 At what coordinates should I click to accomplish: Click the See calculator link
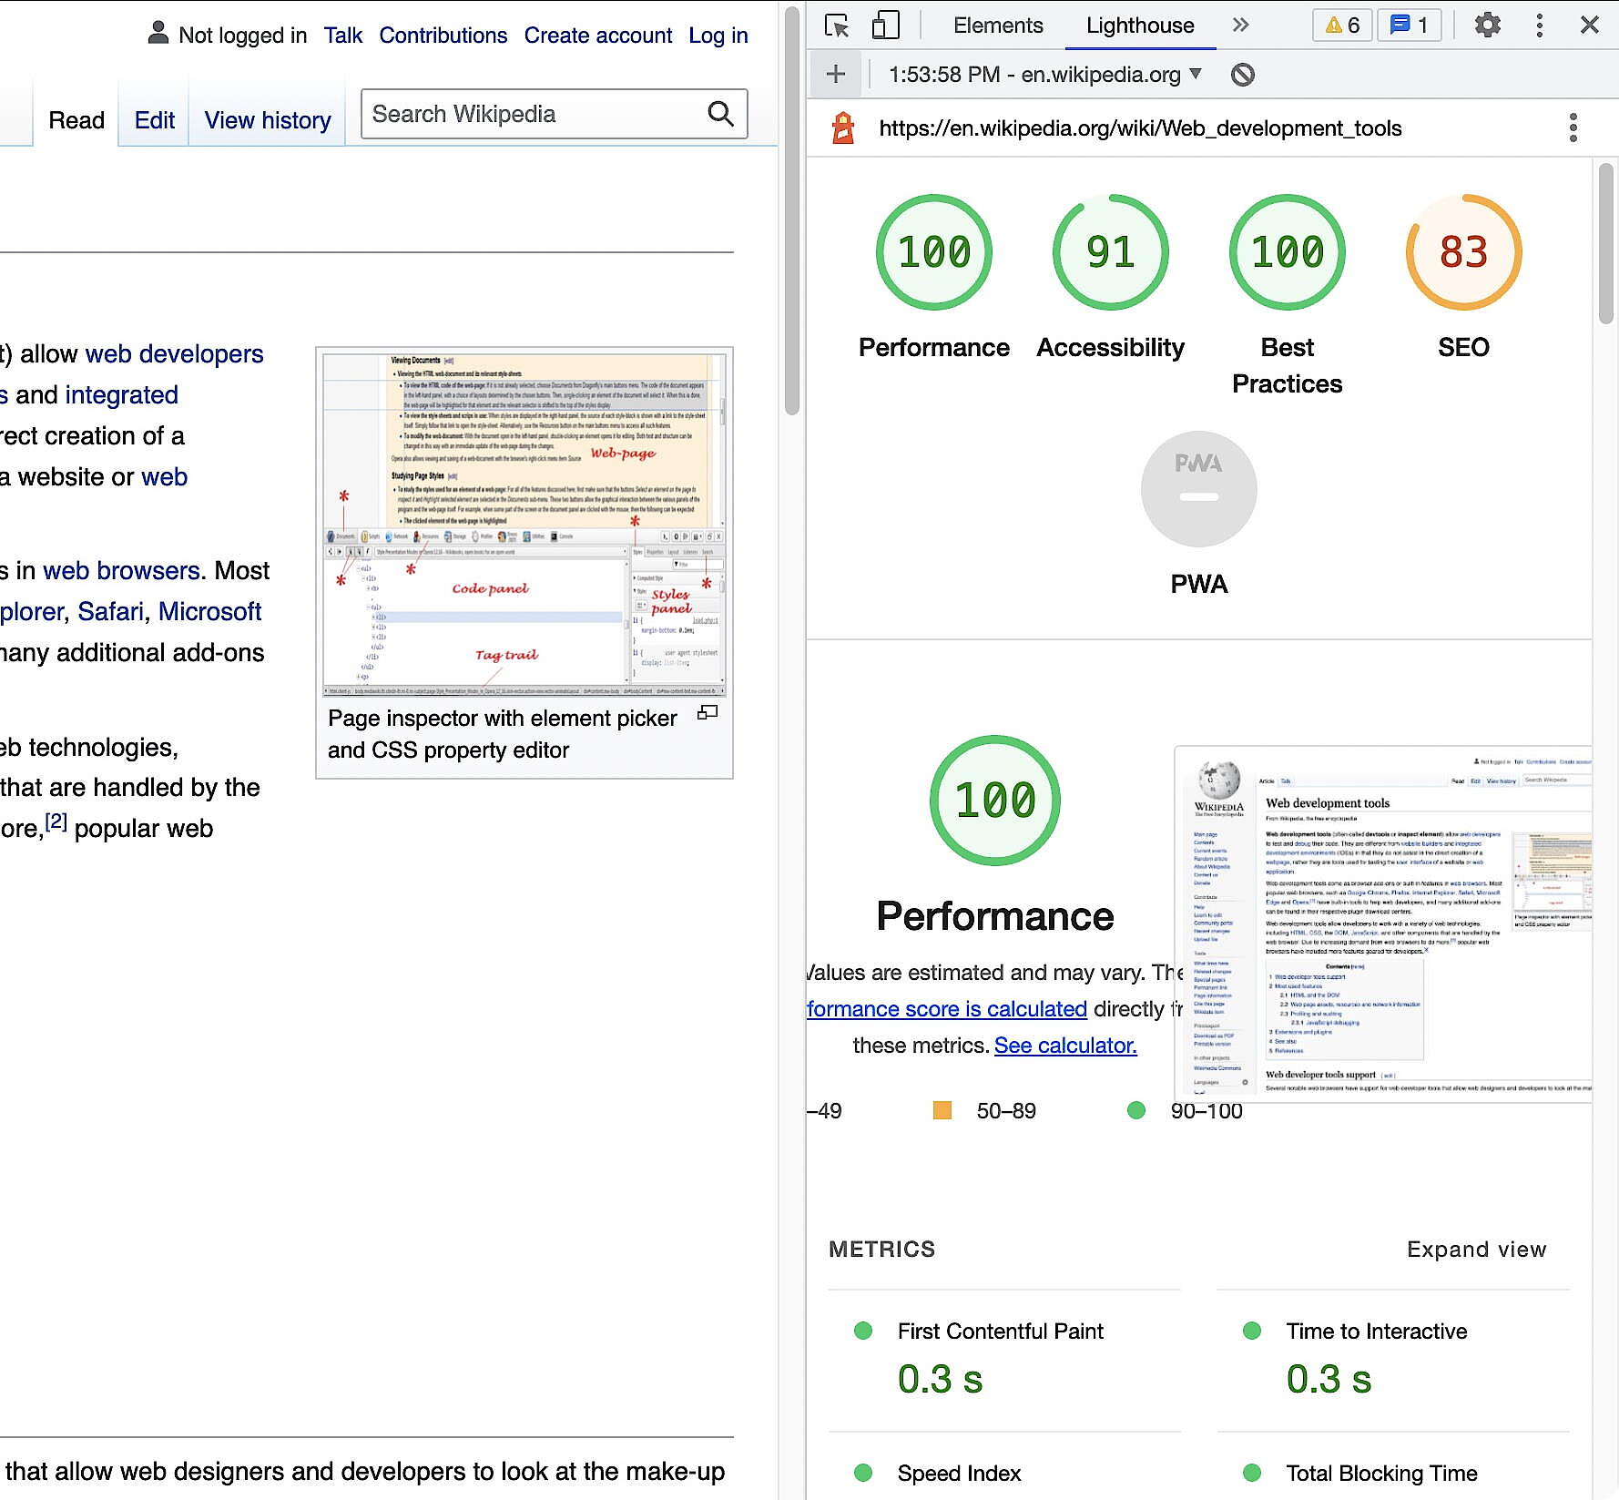(x=1065, y=1045)
